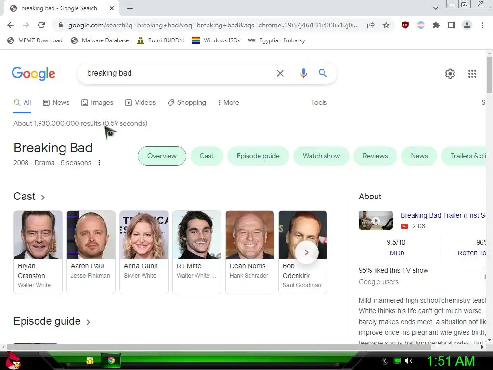Open Angry Birds start button

13,360
